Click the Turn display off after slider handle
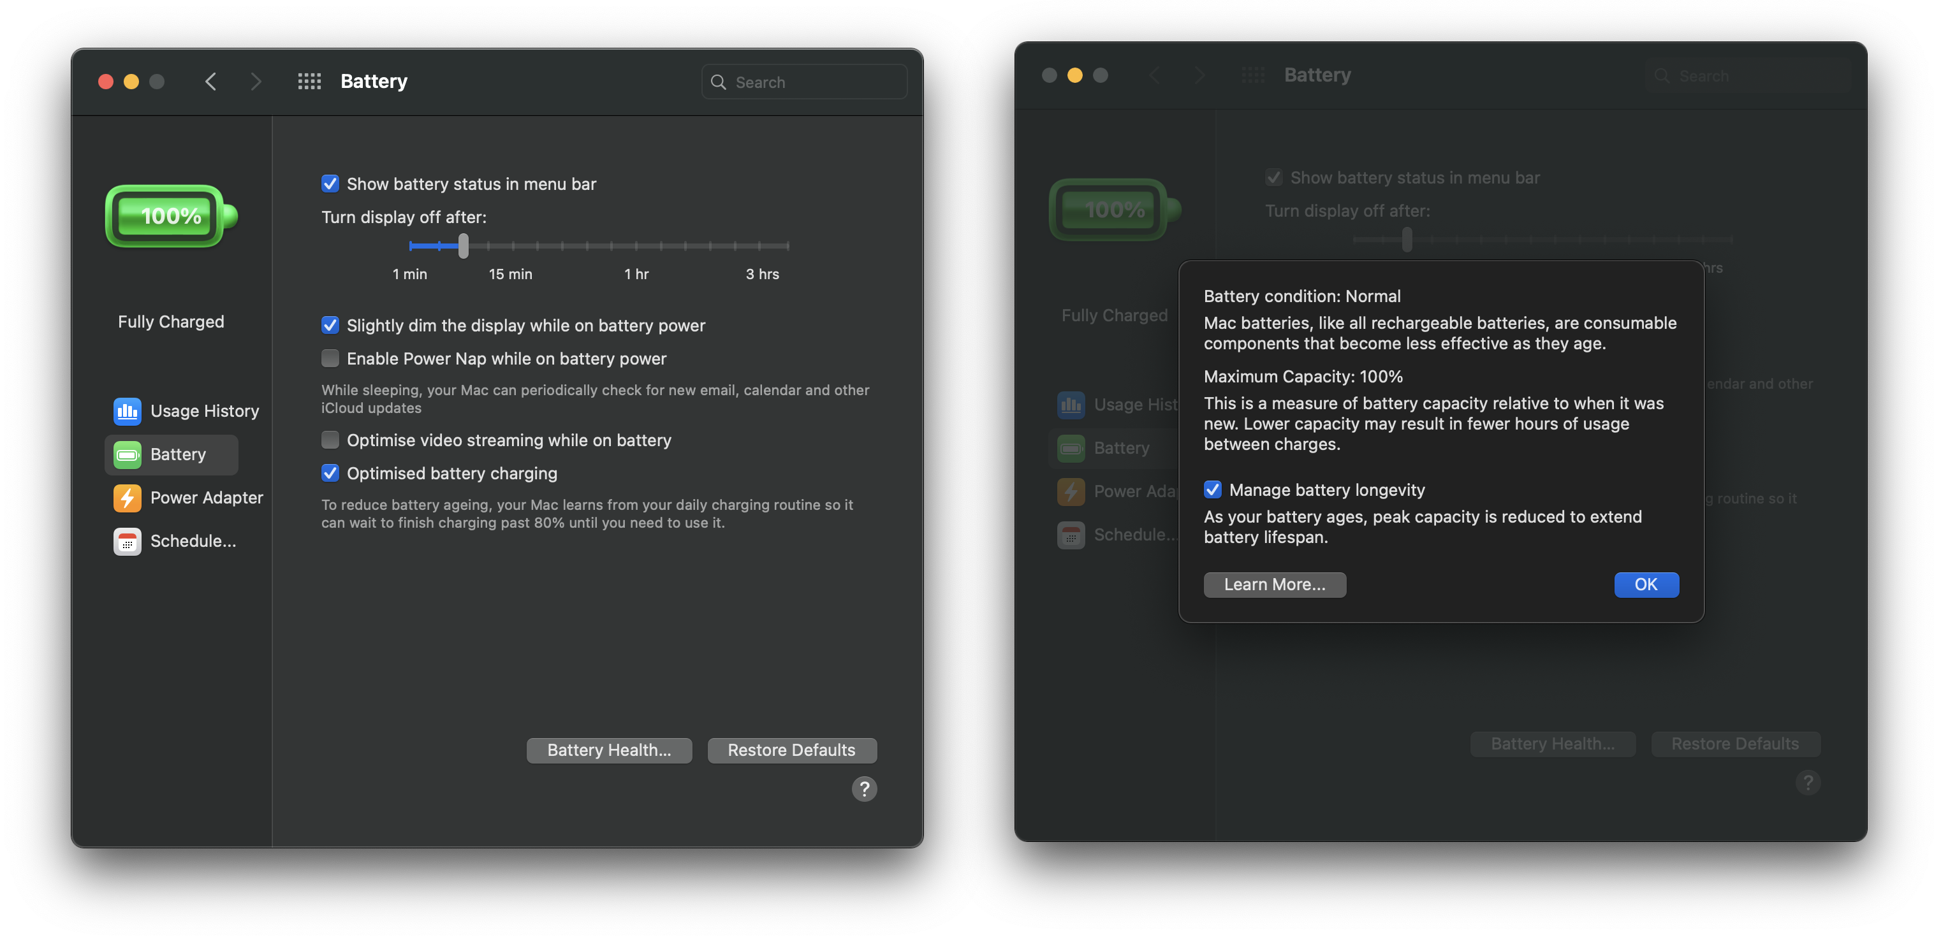 tap(463, 245)
